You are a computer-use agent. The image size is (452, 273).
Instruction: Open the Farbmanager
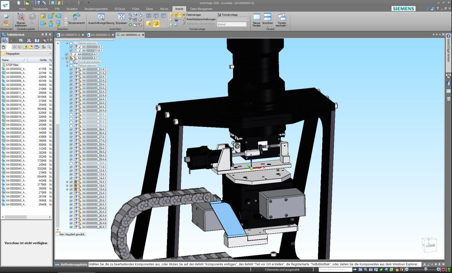(x=193, y=15)
